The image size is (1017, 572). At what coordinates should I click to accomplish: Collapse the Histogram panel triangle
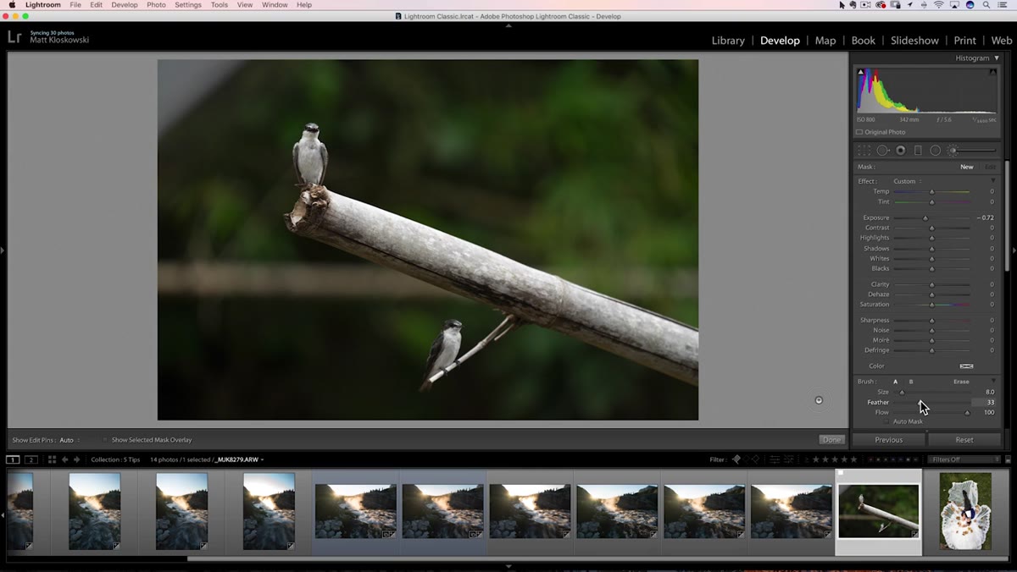point(997,58)
